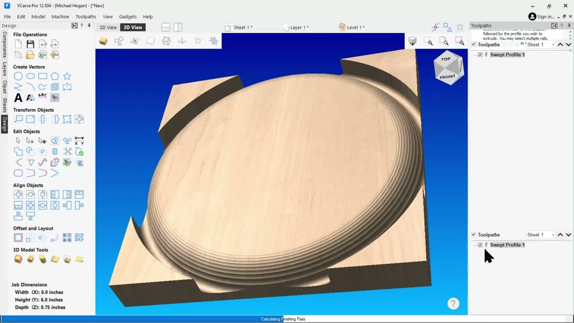The width and height of the screenshot is (574, 323).
Task: Collapse the Design panel with the arrow icon
Action: [x=74, y=26]
